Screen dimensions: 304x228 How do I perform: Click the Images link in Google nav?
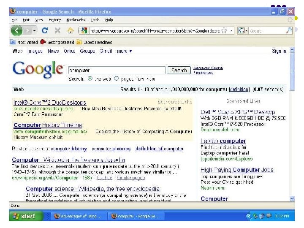[x=35, y=51]
